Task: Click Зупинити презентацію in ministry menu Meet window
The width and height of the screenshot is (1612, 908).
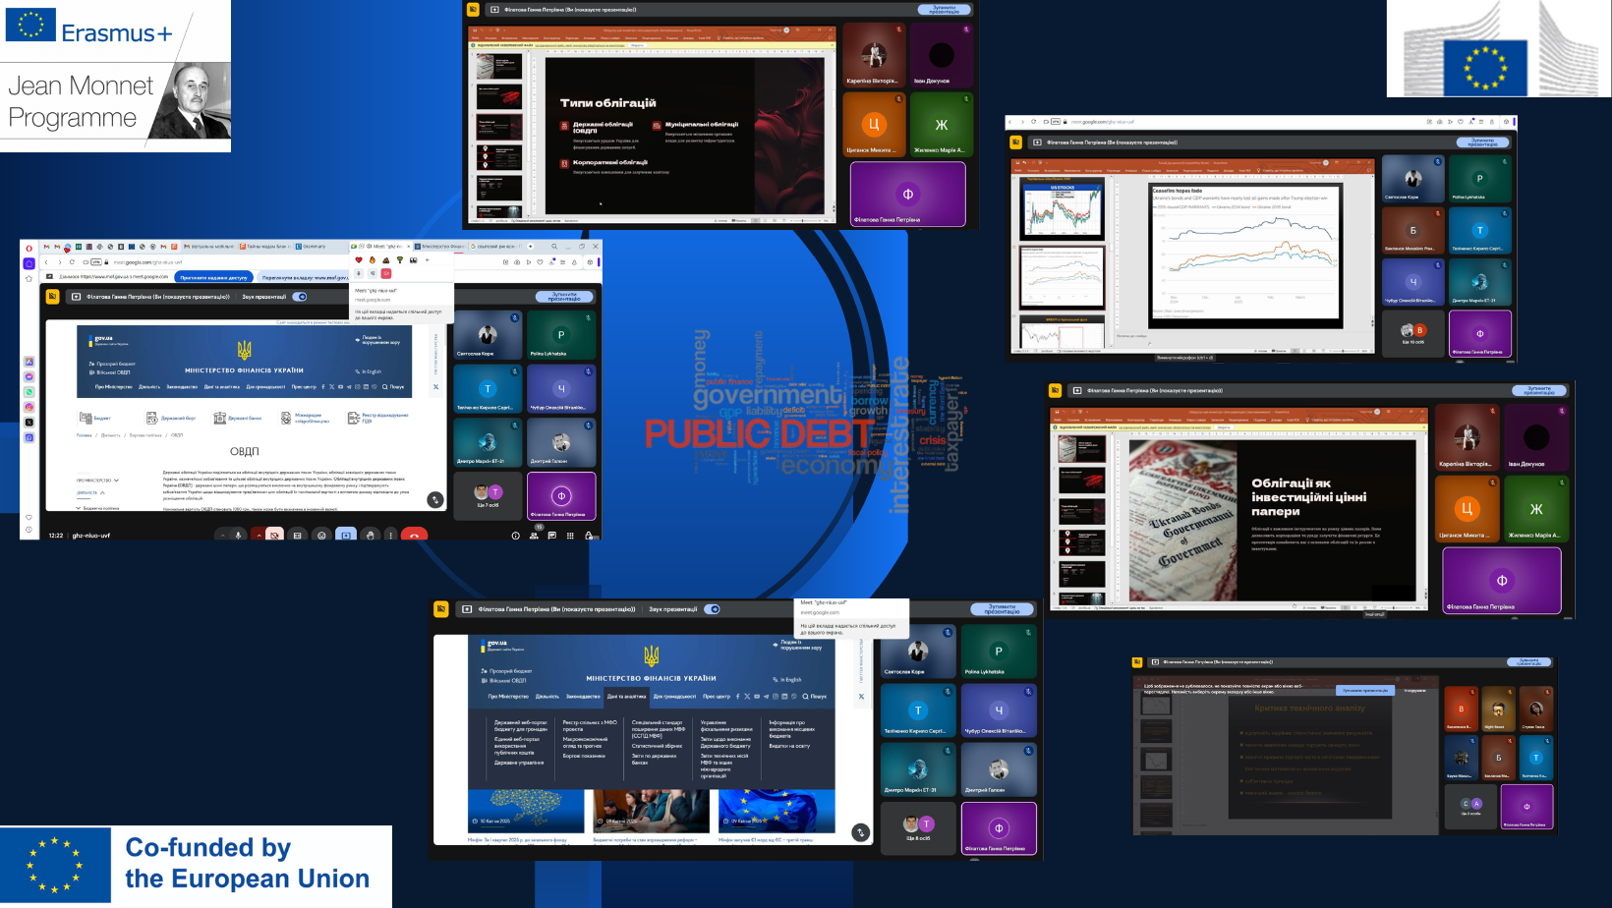Action: click(1003, 609)
